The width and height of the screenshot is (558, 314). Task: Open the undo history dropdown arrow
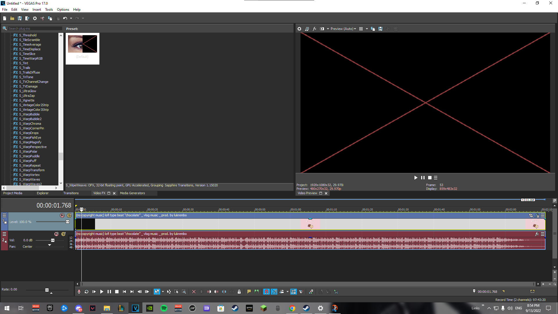(x=71, y=18)
